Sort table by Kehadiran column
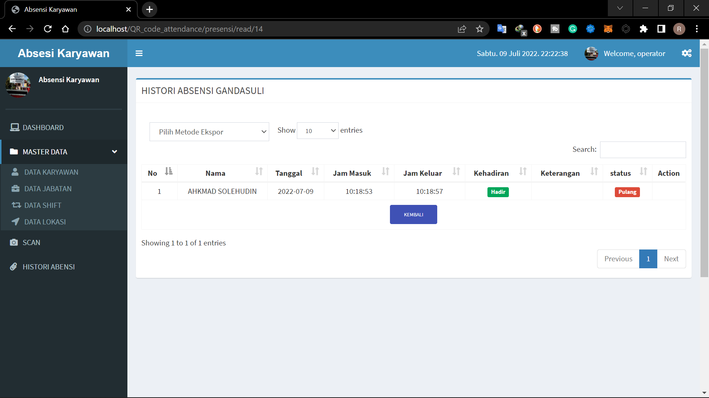This screenshot has width=709, height=398. click(498, 173)
